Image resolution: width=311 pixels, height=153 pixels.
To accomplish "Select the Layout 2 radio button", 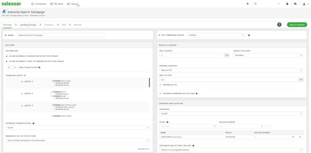I will (x=22, y=94).
